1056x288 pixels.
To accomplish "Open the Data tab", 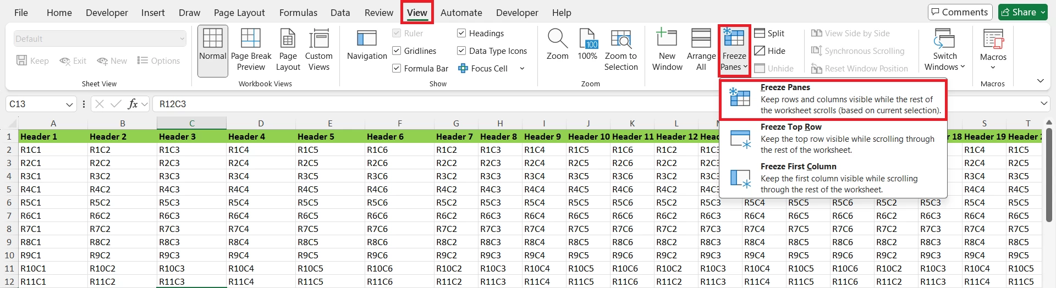I will click(340, 13).
